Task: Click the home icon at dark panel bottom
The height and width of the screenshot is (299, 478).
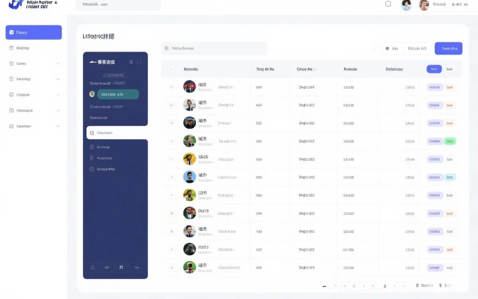Action: (x=93, y=267)
